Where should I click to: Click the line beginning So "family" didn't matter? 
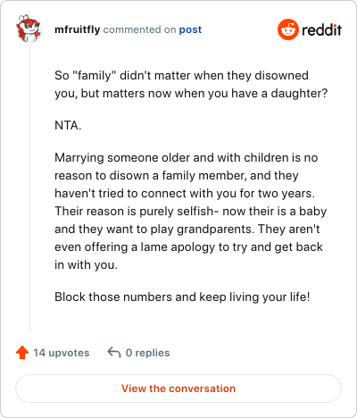(x=181, y=75)
